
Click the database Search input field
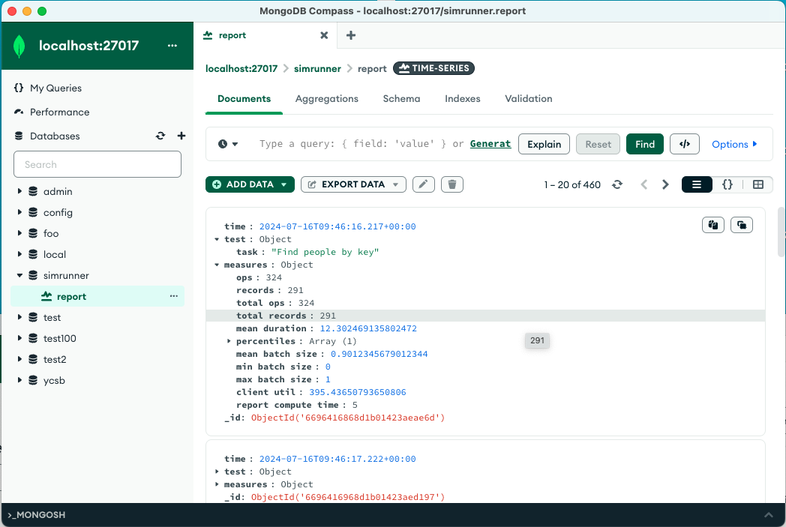tap(97, 165)
